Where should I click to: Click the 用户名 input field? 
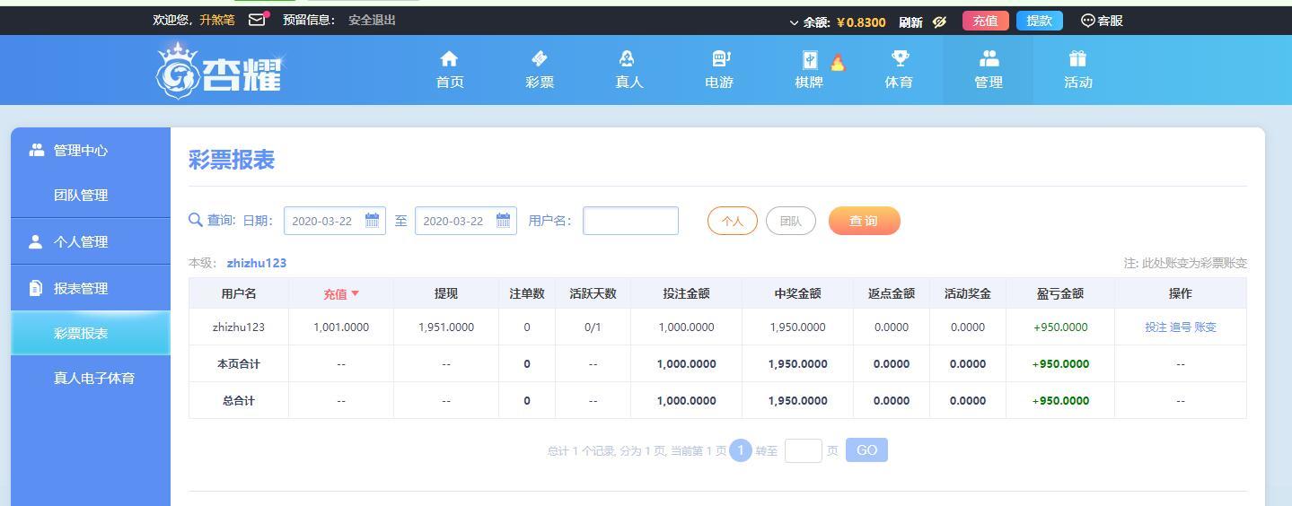click(x=630, y=221)
